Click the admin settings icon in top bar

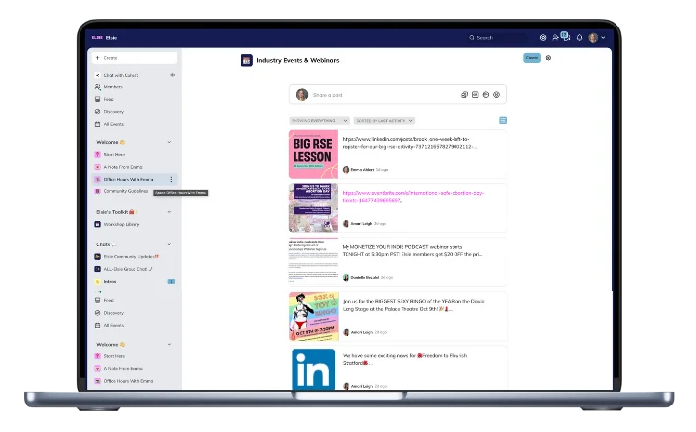point(543,38)
